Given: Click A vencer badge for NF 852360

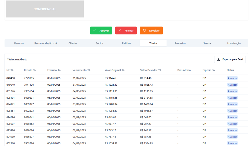Looking at the screenshot, I should coord(232,143).
